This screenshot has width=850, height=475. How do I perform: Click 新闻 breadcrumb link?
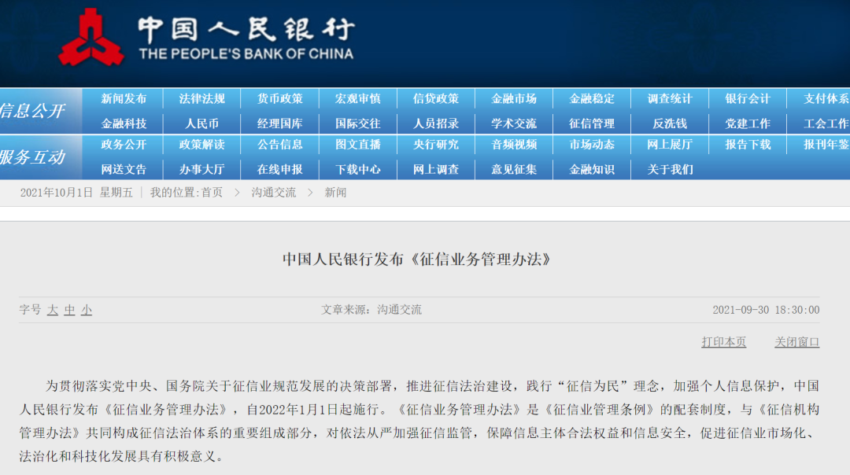[335, 192]
